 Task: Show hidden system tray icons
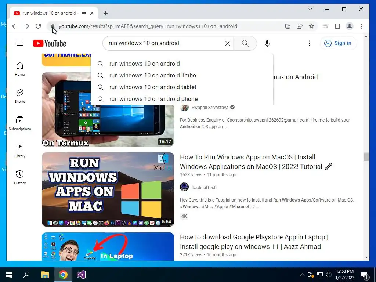point(302,275)
